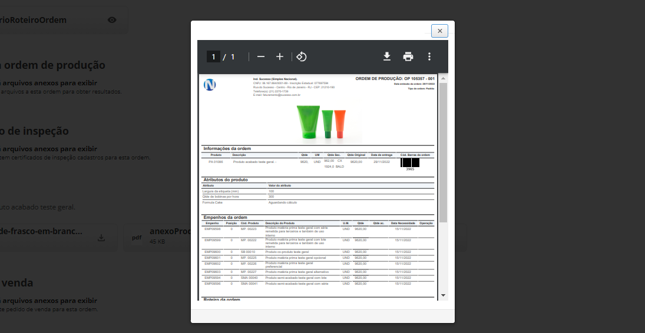Click the 'EMP09596' row cell
Viewport: 645px width, 333px height.
[213, 284]
